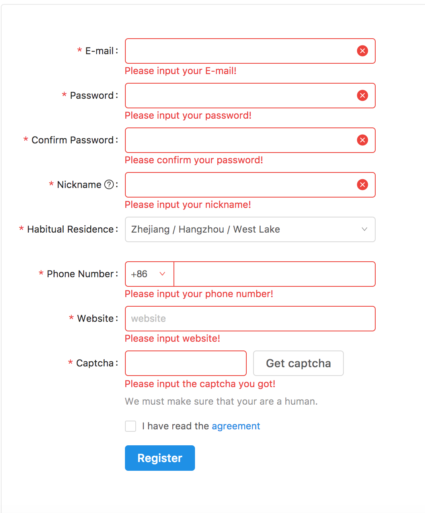This screenshot has width=425, height=513.
Task: Click the Get captcha button
Action: (298, 363)
